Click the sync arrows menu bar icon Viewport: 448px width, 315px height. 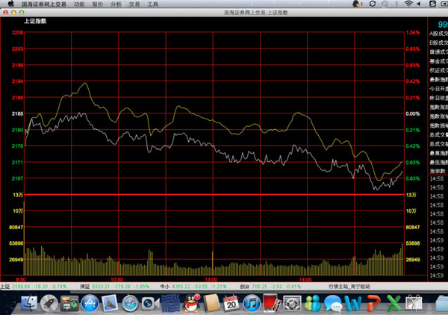click(x=373, y=4)
